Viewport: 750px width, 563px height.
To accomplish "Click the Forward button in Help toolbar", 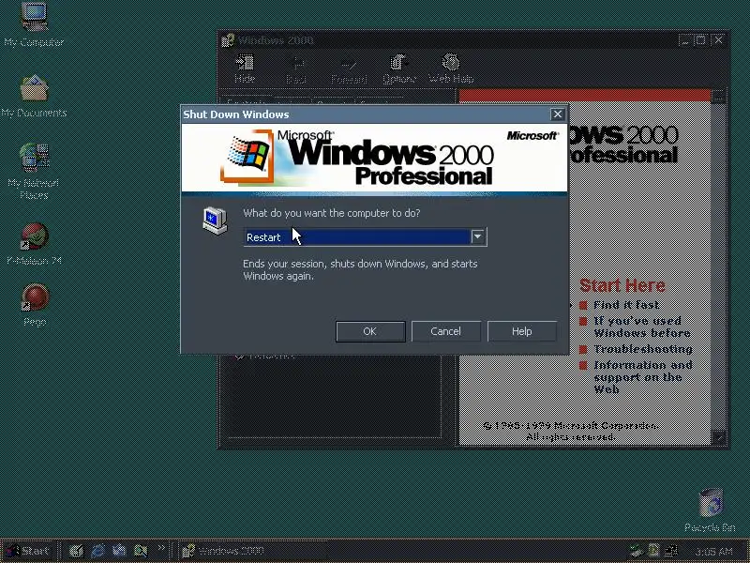I will 349,69.
